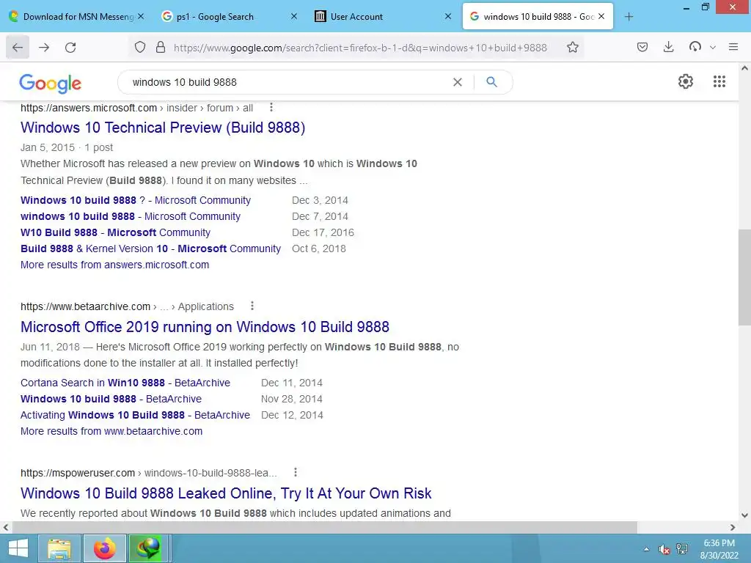
Task: Open Activating Windows 10 Build 9888 link
Action: (135, 415)
